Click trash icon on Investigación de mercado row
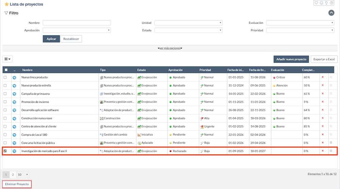340x189 pixels. click(x=330, y=151)
